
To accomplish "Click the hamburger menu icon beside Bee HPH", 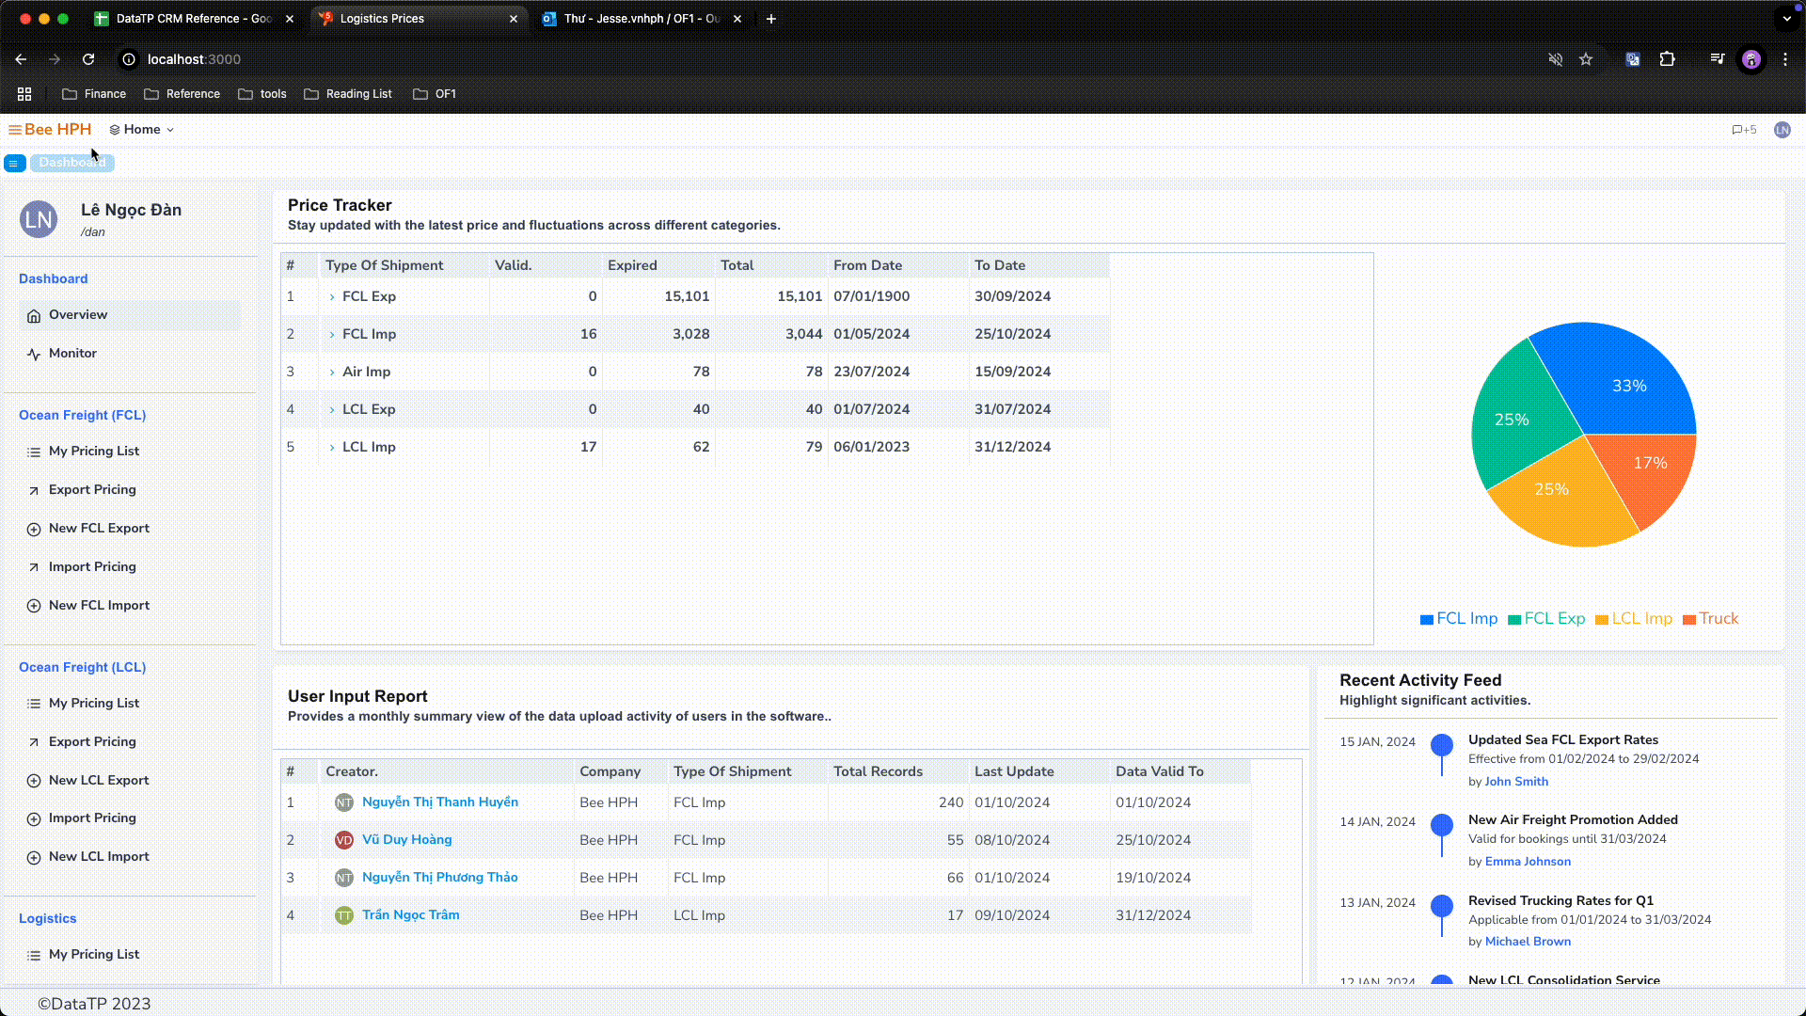I will click(15, 130).
